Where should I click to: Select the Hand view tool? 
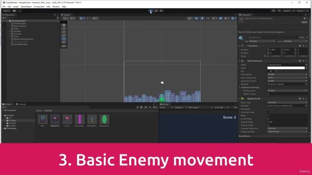pyautogui.click(x=64, y=25)
